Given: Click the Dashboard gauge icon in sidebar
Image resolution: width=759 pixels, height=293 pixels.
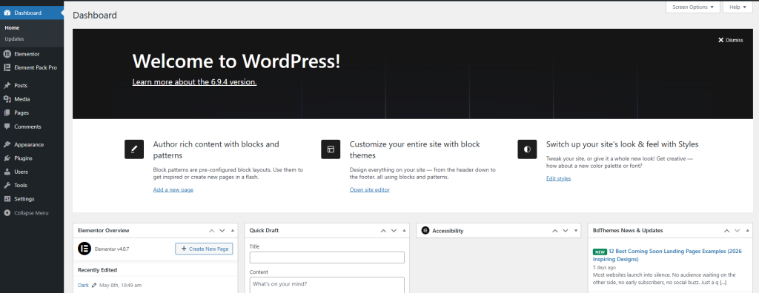Looking at the screenshot, I should click(x=7, y=13).
